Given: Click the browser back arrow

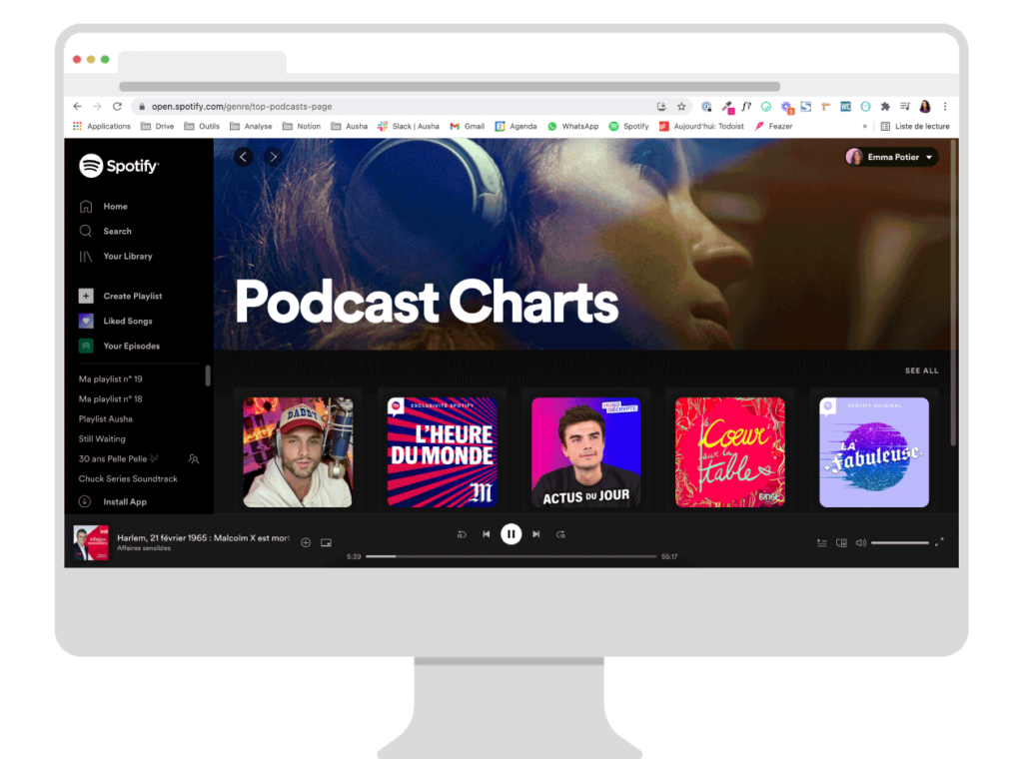Looking at the screenshot, I should [78, 106].
